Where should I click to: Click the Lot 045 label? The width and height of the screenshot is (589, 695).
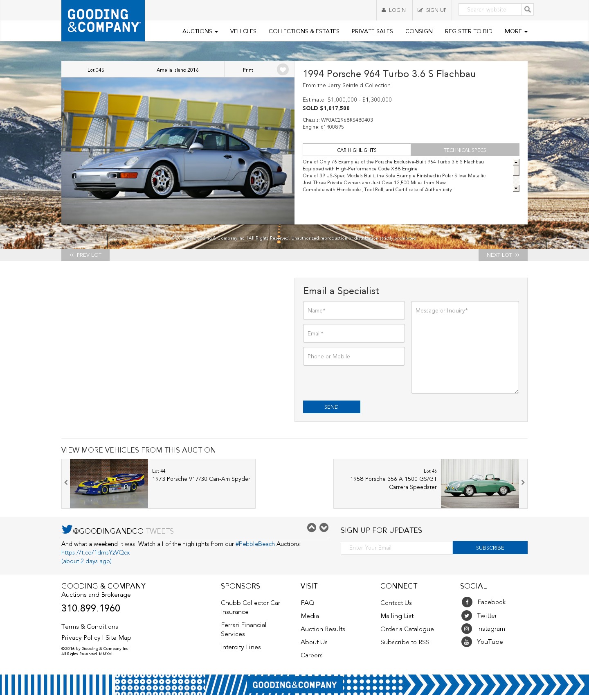(x=96, y=70)
